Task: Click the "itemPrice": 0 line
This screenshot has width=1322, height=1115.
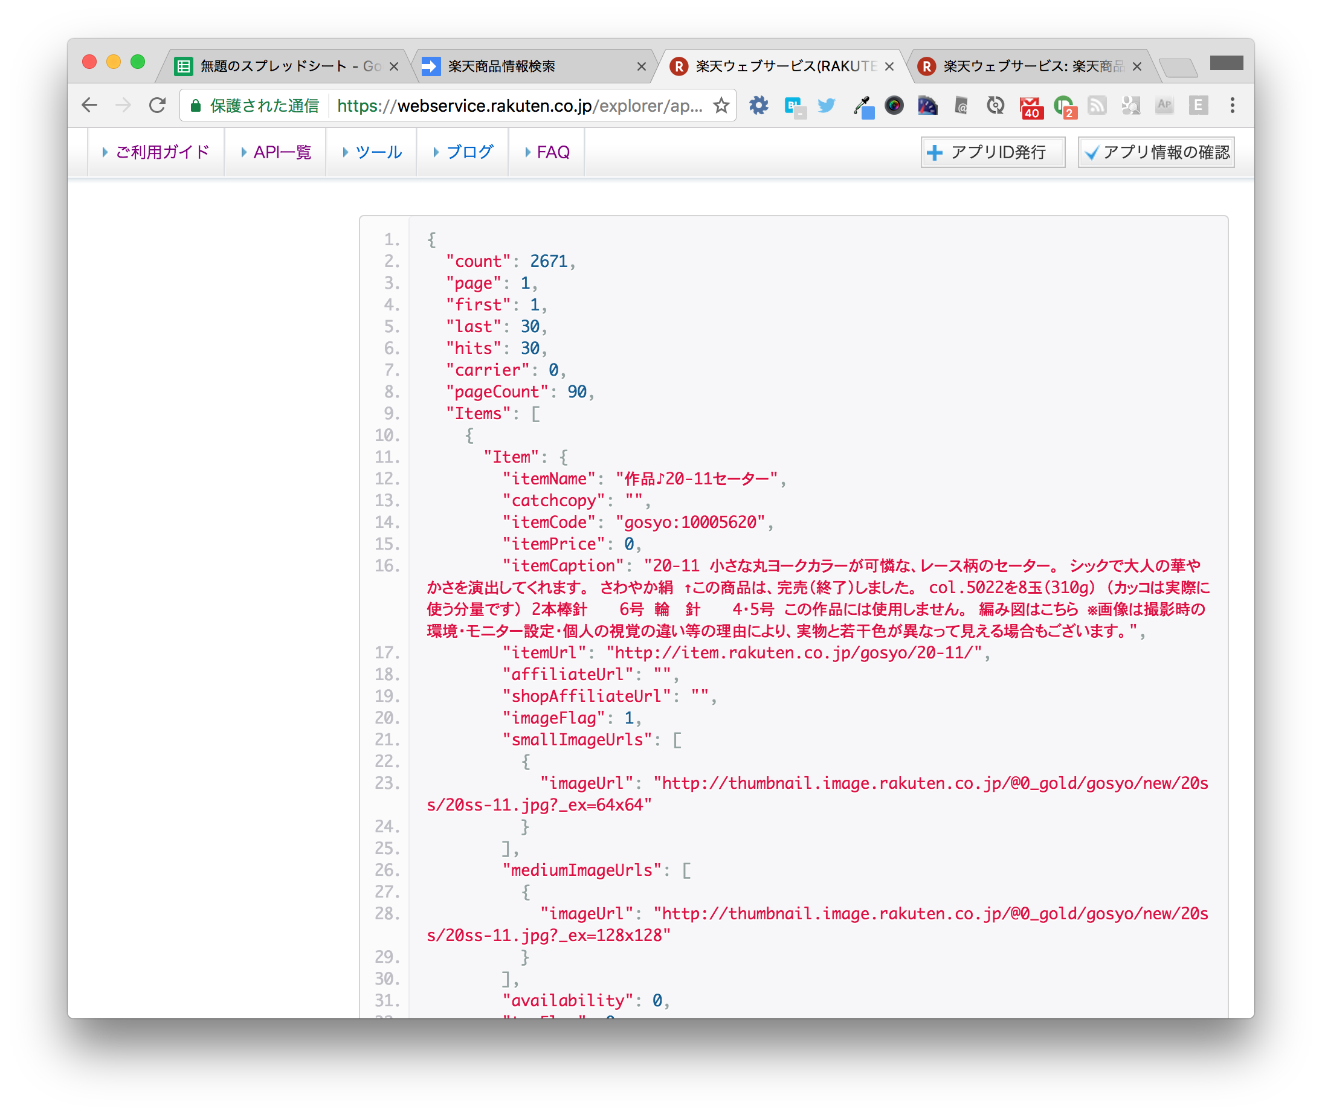Action: coord(572,544)
